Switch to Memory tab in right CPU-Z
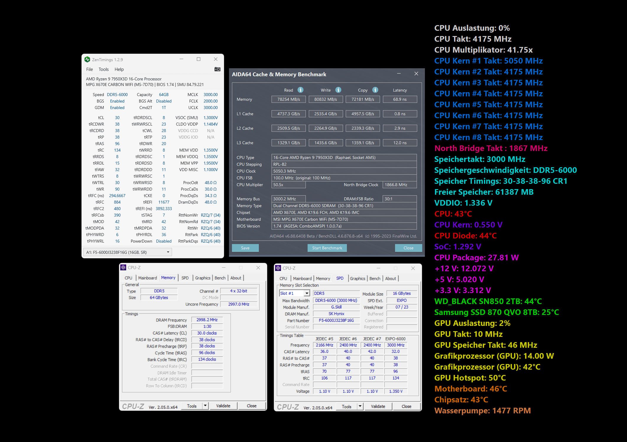The image size is (627, 442). pos(323,279)
